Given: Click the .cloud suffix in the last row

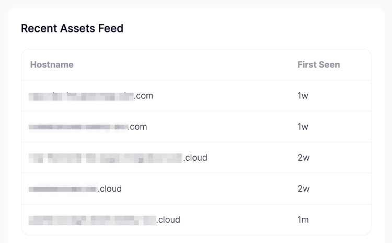Looking at the screenshot, I should coord(168,219).
